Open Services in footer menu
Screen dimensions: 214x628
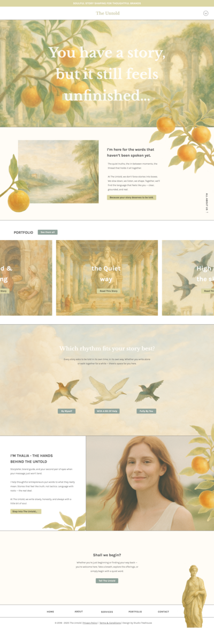(x=107, y=612)
